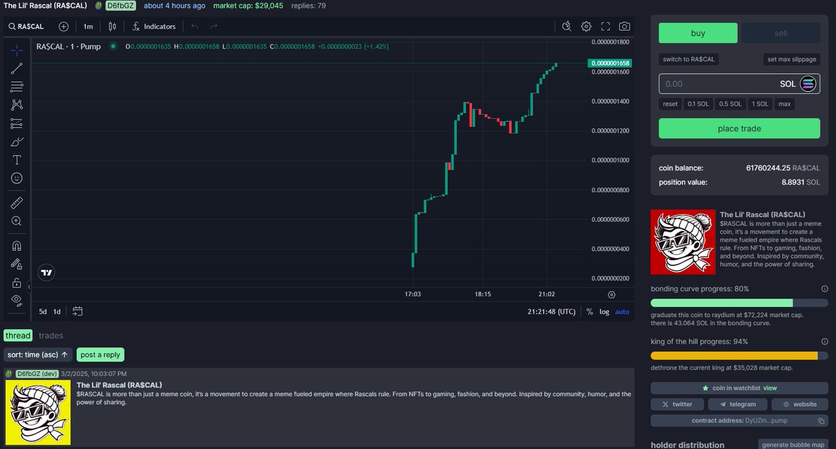Change sort order time (asc)

coord(38,355)
